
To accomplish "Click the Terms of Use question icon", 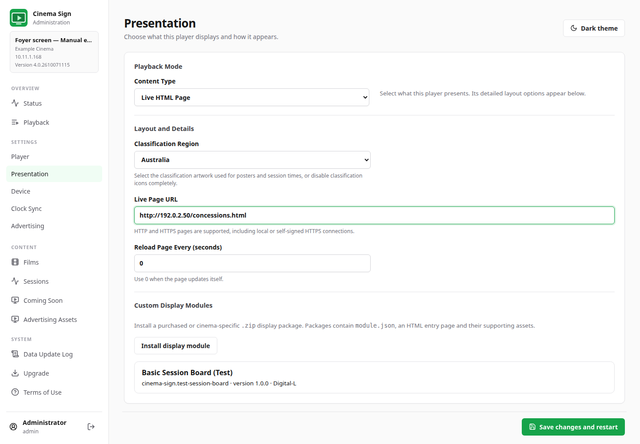I will tap(15, 392).
